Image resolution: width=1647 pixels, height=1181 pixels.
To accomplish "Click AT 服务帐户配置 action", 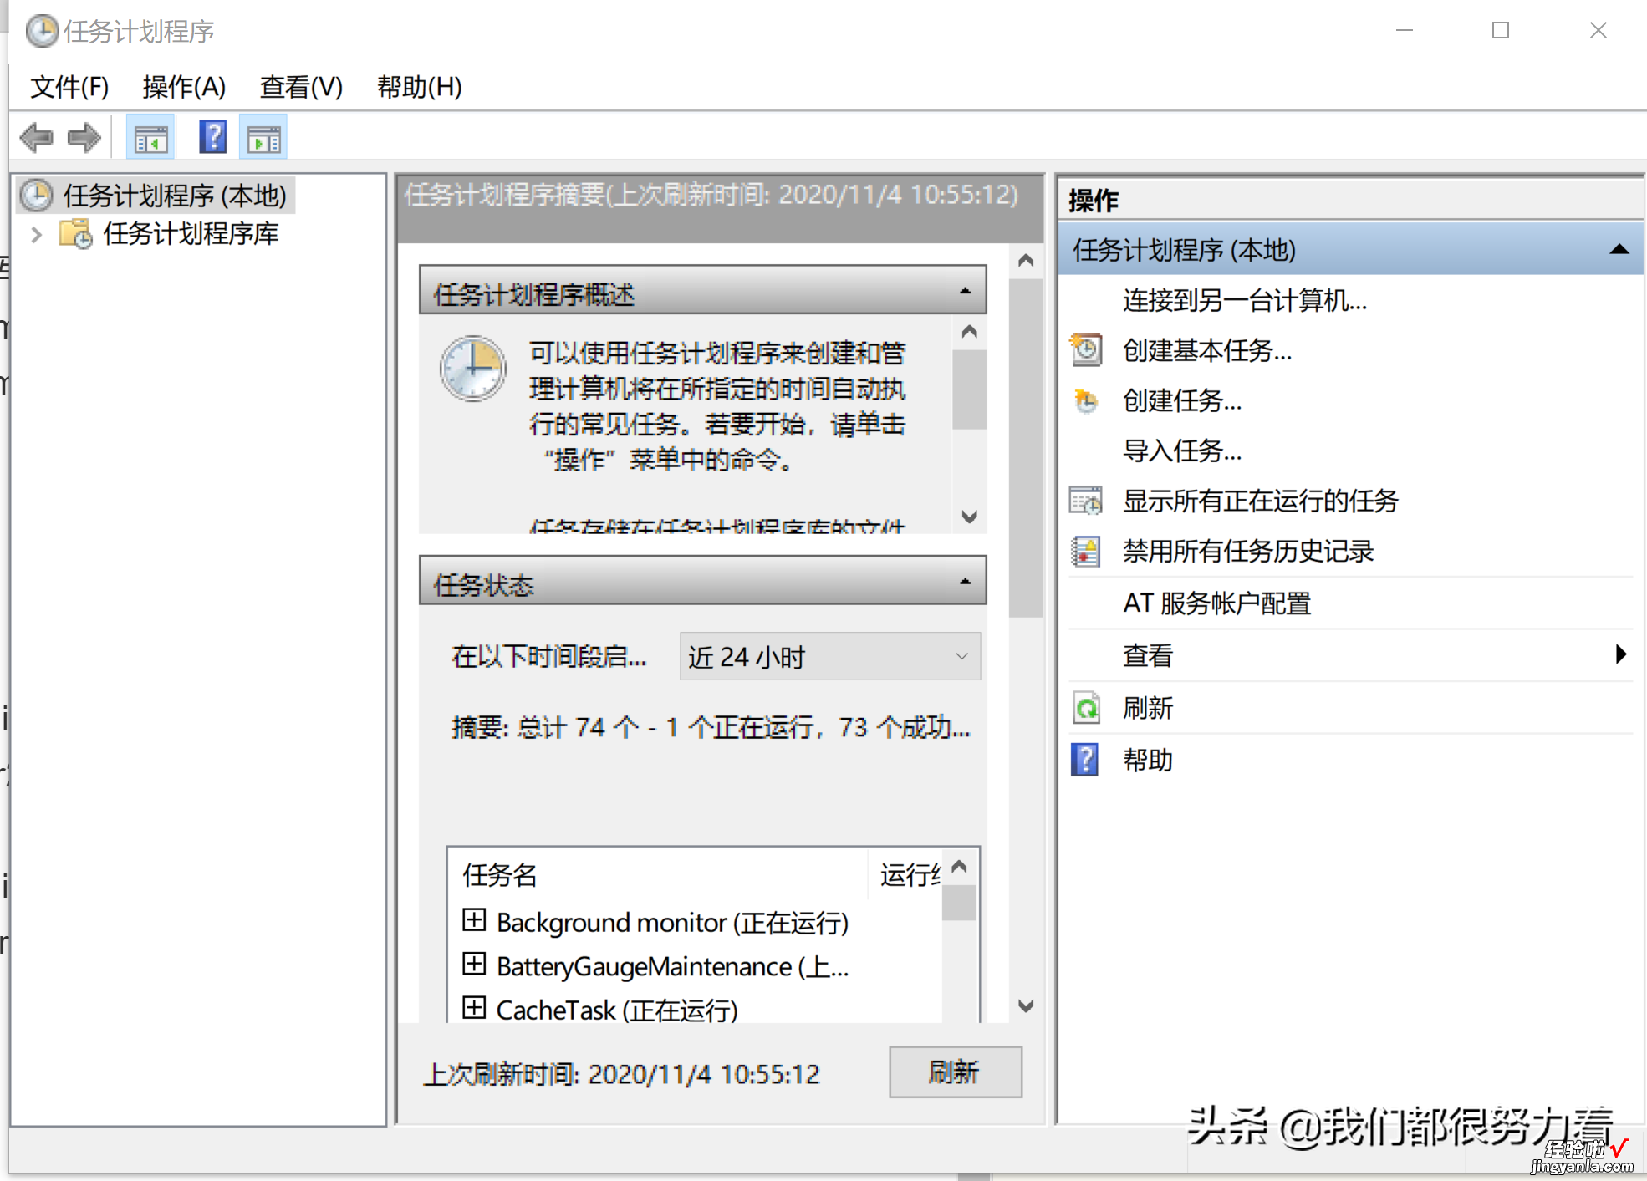I will pyautogui.click(x=1217, y=603).
